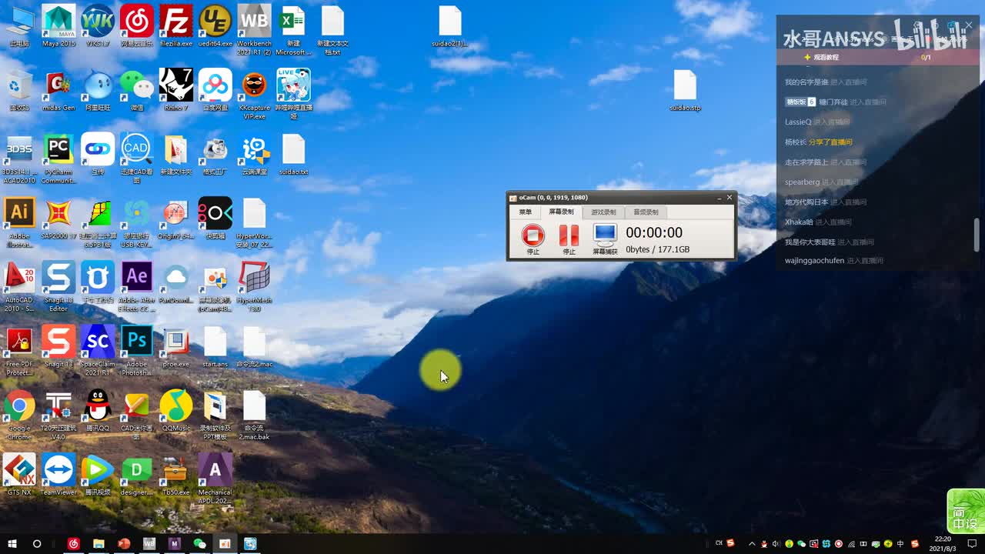Open the Adobe Illustrator desktop icon
This screenshot has width=985, height=554.
pyautogui.click(x=19, y=222)
